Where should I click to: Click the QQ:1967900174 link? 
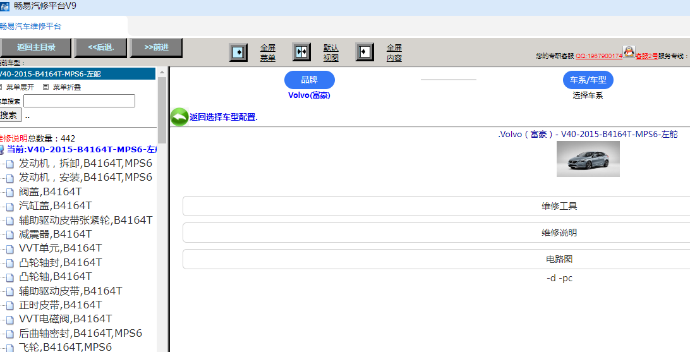click(599, 56)
